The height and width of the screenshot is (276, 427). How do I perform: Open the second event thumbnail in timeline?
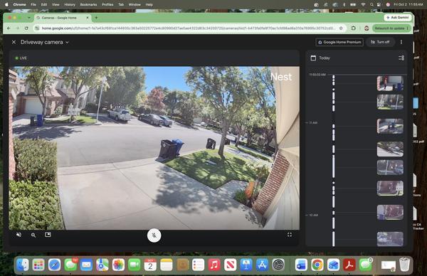click(390, 102)
